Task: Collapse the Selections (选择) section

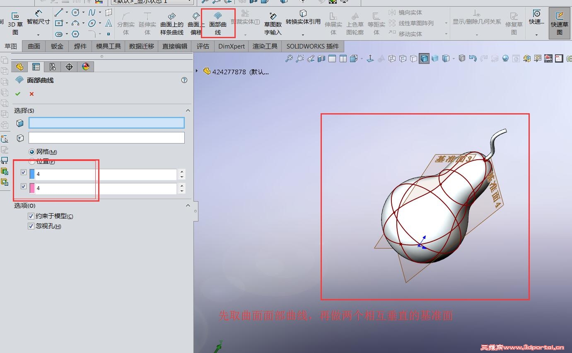Action: (x=188, y=110)
